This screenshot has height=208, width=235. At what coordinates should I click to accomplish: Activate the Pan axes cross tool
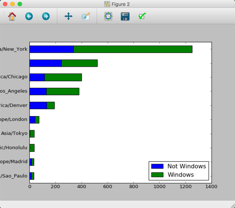click(x=69, y=16)
